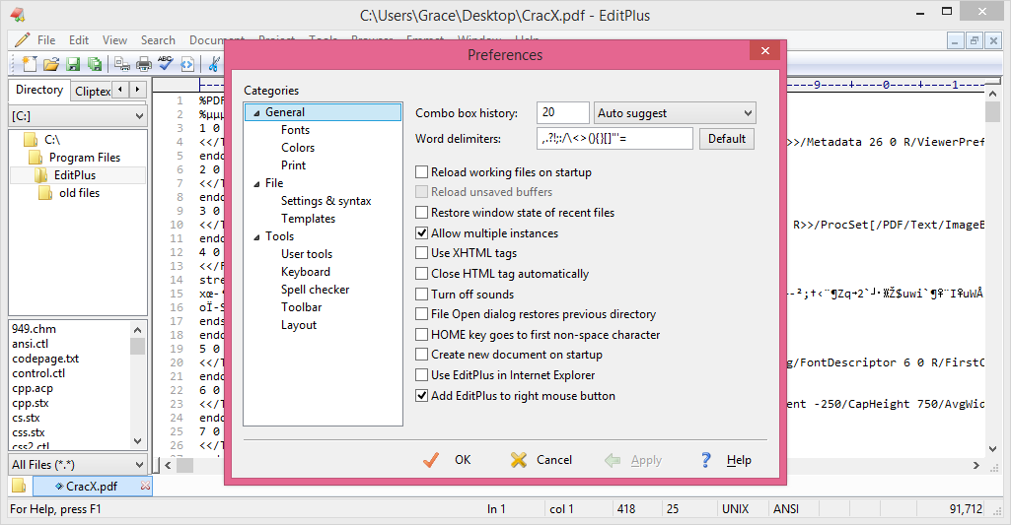Open the All Files (*.*) filter dropdown
Image resolution: width=1011 pixels, height=525 pixels.
(78, 465)
